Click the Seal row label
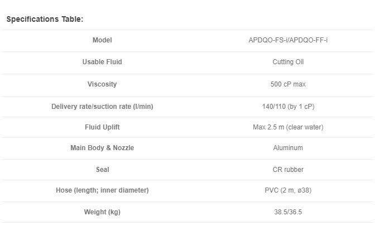Viewport: 375px width, 235px height. [x=102, y=170]
